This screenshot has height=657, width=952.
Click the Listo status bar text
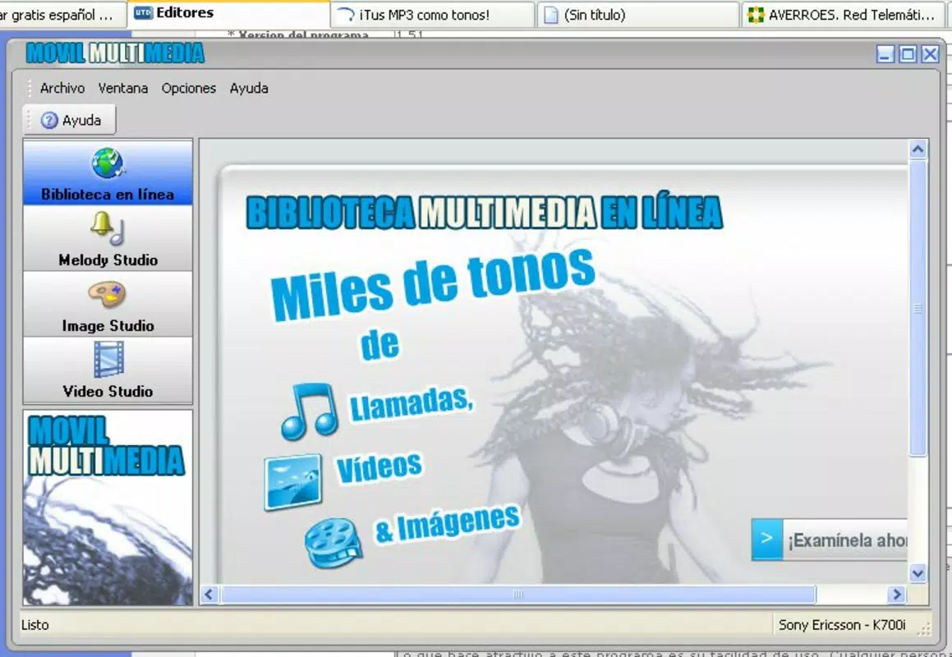click(35, 625)
